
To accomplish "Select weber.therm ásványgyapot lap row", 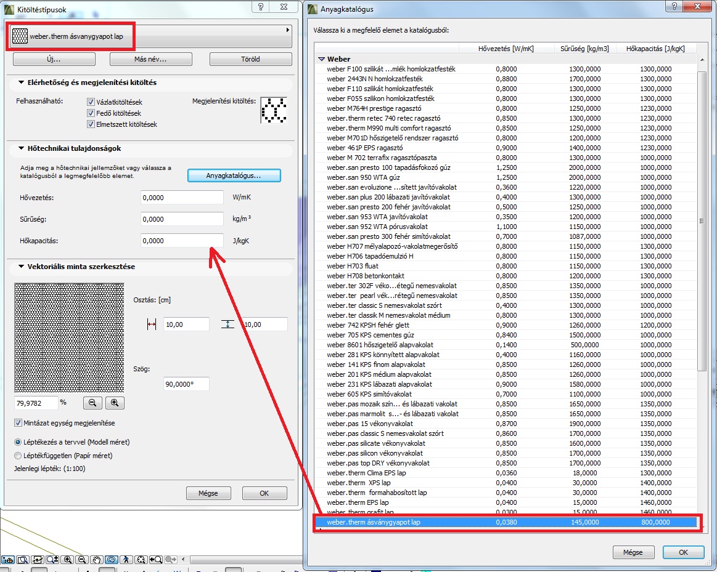I will pos(506,522).
